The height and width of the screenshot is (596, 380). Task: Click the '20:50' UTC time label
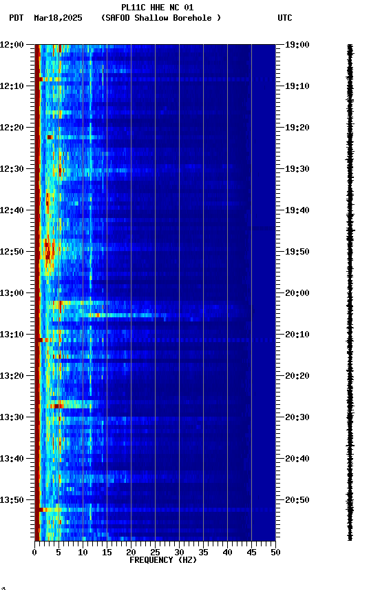(297, 500)
